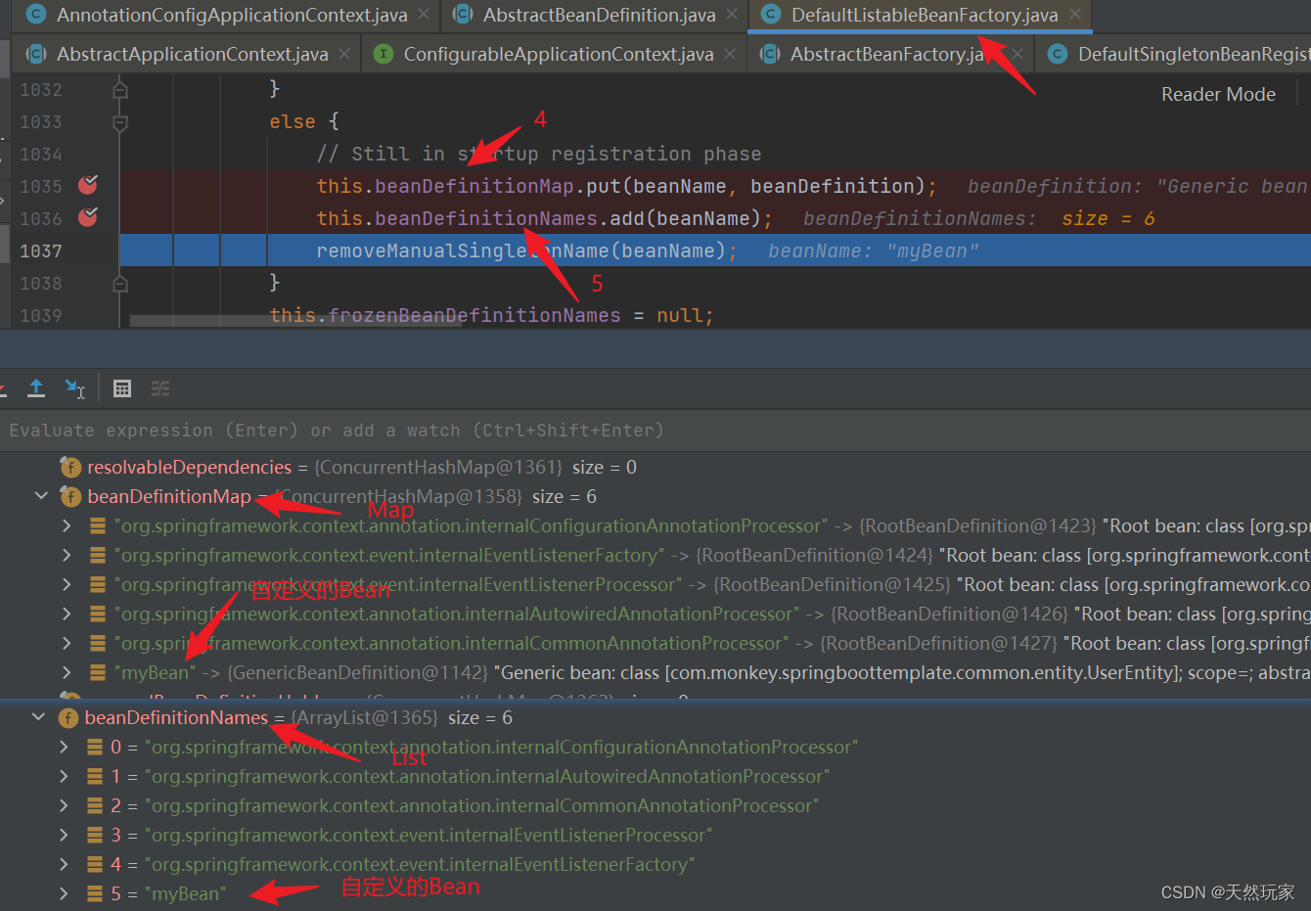Click the GenericBeanDefinition@1142 value text
The image size is (1311, 911).
click(x=357, y=672)
